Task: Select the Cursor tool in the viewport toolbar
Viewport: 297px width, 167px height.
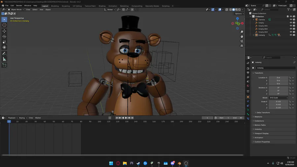Action: click(4, 25)
